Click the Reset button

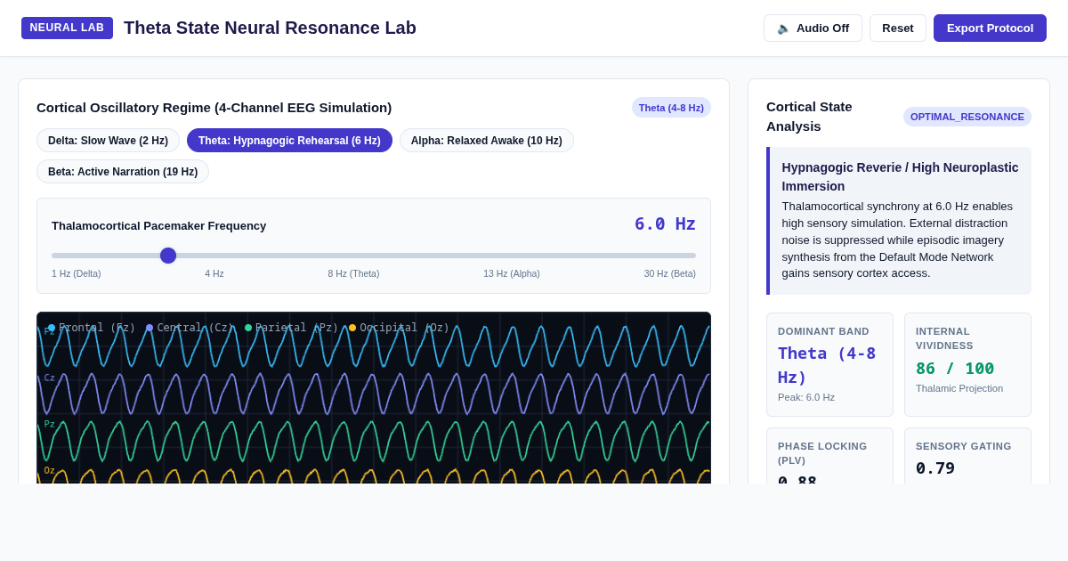point(898,28)
